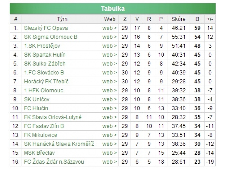Visit the web link for MSK Břeclav
Image resolution: width=226 pixels, height=169 pixels.
click(110, 153)
